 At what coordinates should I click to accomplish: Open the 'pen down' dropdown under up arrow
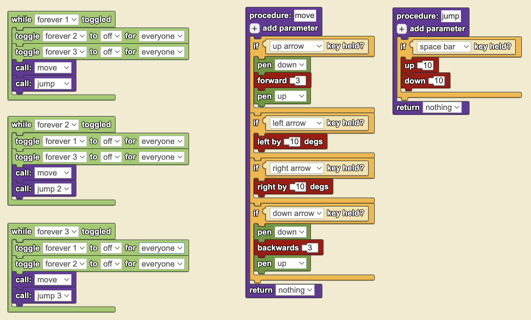(x=290, y=65)
